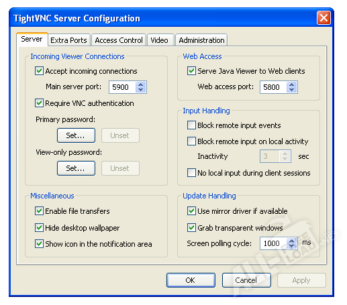Confirm settings with OK
The width and height of the screenshot is (347, 305).
(191, 280)
